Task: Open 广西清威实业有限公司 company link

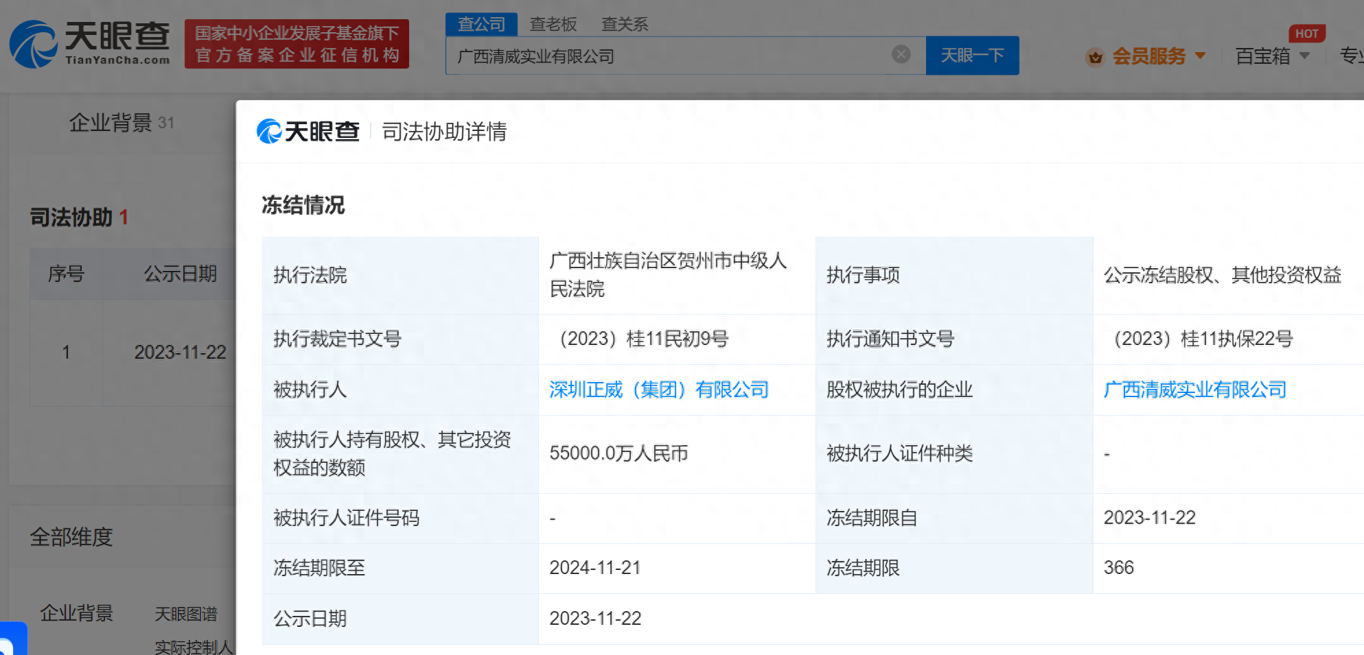Action: tap(1195, 390)
